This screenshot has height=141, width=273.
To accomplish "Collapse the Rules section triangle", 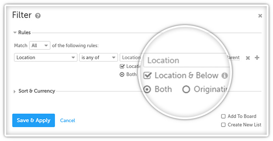I will point(15,32).
